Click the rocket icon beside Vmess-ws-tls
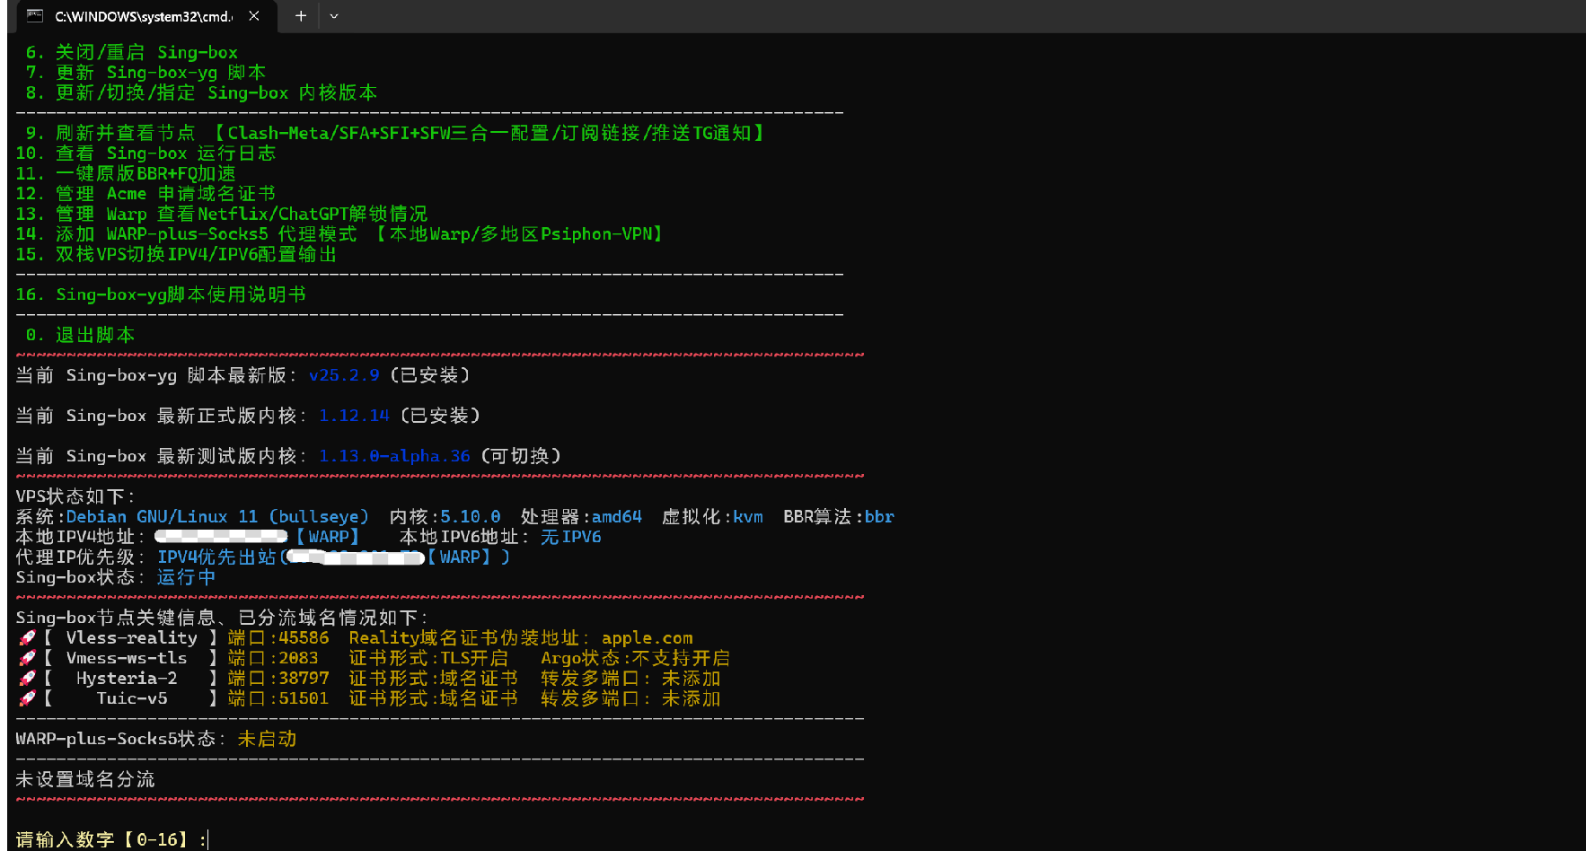1586x851 pixels. [x=27, y=658]
